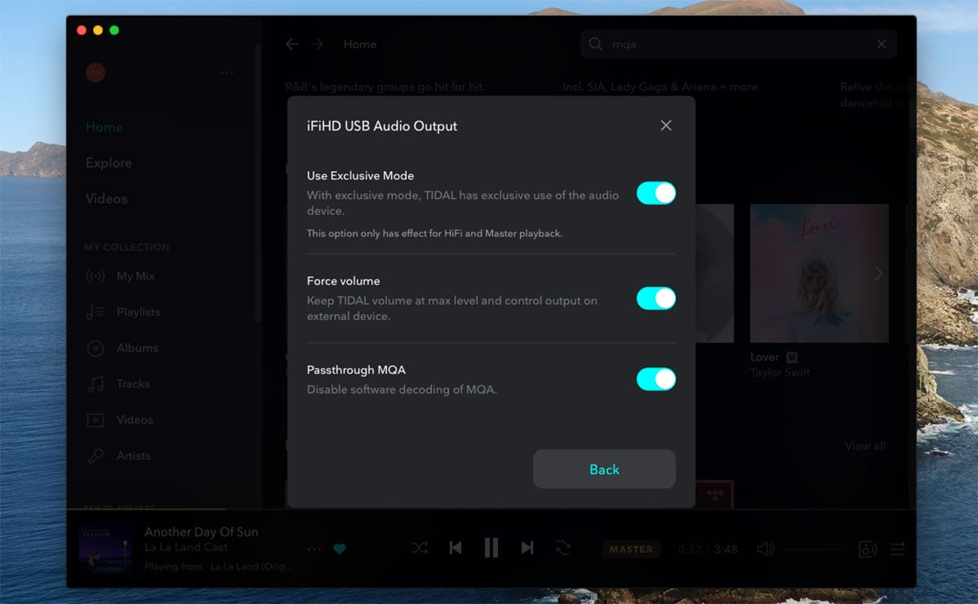Click the Albums disc icon
This screenshot has height=604, width=978.
(x=95, y=348)
